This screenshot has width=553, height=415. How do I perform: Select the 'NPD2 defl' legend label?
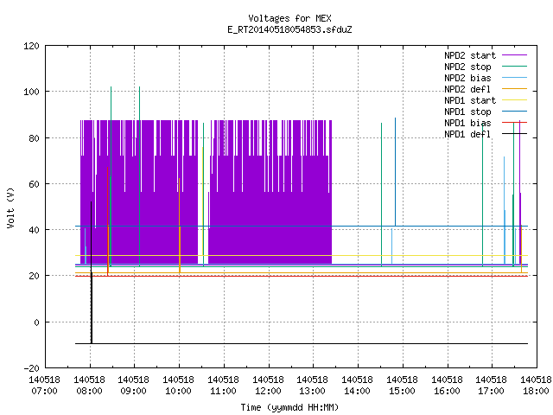click(x=467, y=89)
